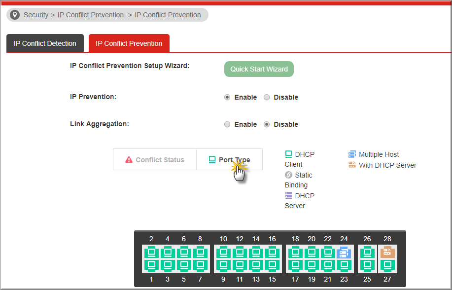This screenshot has width=452, height=290.
Task: Click the DHCP Client legend icon
Action: (288, 154)
